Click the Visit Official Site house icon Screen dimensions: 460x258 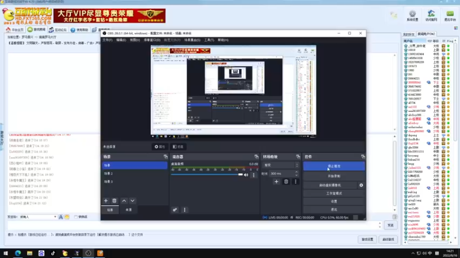click(x=431, y=15)
